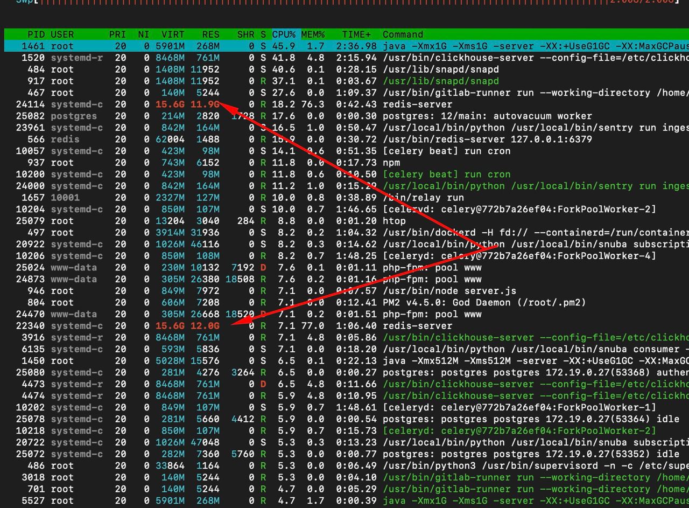Image resolution: width=689 pixels, height=508 pixels.
Task: Select the htop process row
Action: 347,221
